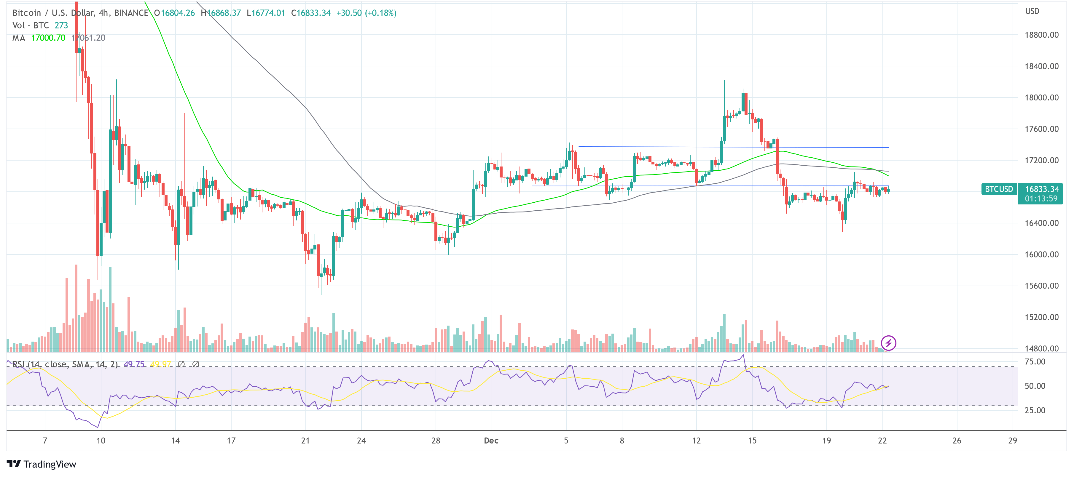Click the 14800.00 price axis label
The image size is (1074, 477).
pyautogui.click(x=1041, y=349)
